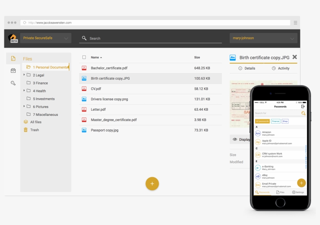Image resolution: width=320 pixels, height=225 pixels.
Task: Switch to the Details tab
Action: (x=247, y=68)
